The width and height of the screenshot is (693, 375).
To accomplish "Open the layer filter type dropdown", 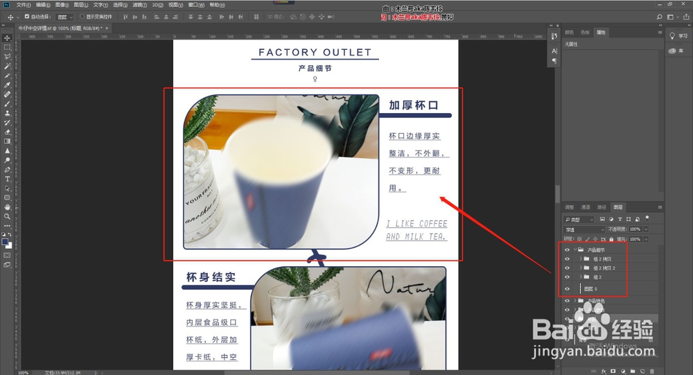I will click(579, 219).
